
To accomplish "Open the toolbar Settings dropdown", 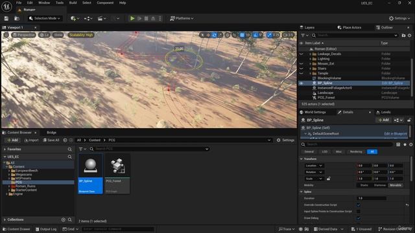I will [399, 18].
